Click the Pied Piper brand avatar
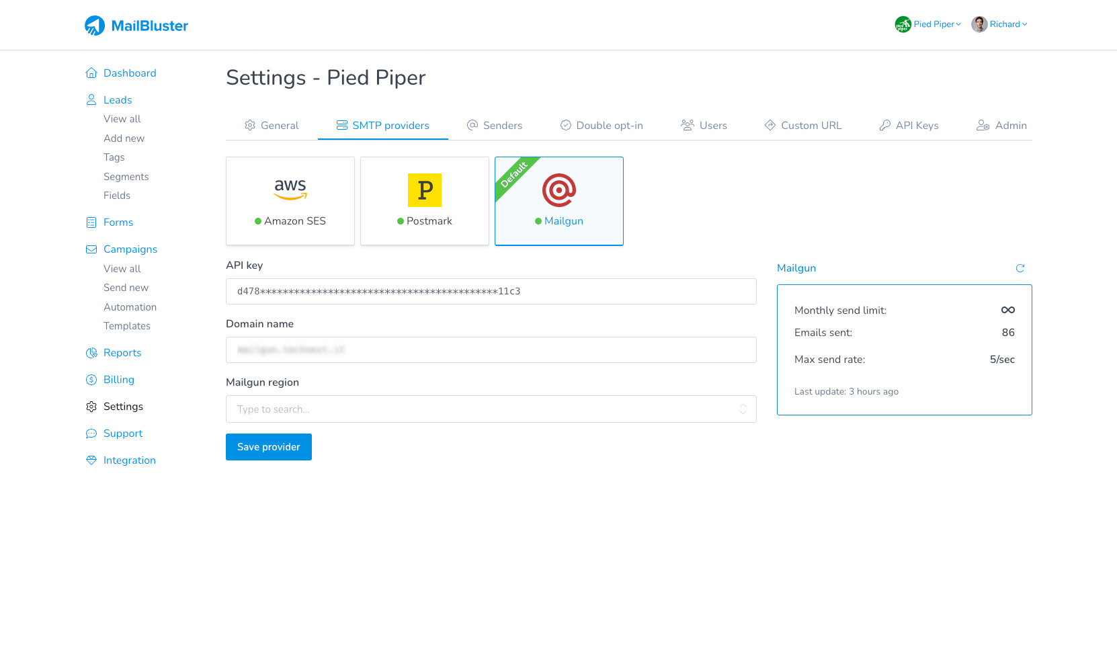Viewport: 1117px width, 652px height. pos(903,24)
